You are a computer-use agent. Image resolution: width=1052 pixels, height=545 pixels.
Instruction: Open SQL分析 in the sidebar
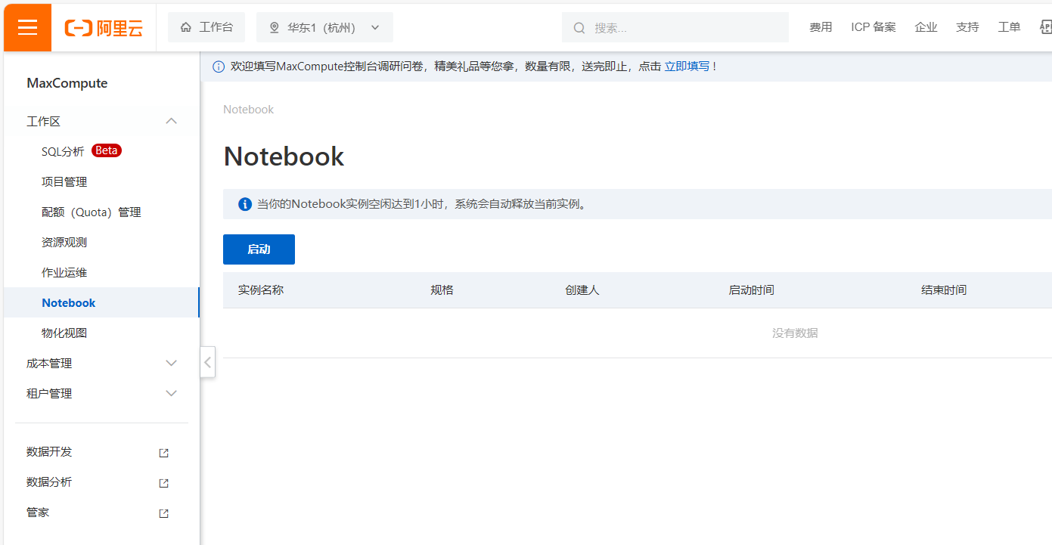pos(63,151)
